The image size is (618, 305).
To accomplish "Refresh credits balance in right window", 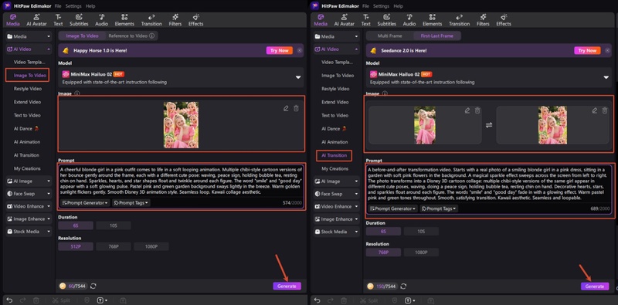I will tap(403, 286).
